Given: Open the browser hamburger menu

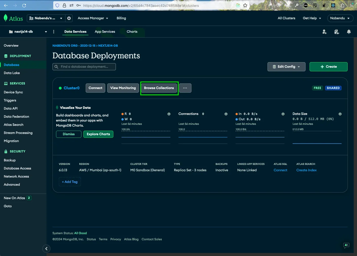Looking at the screenshot, I should pos(351,5).
